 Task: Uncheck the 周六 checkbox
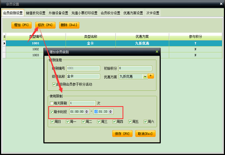pos(145,122)
